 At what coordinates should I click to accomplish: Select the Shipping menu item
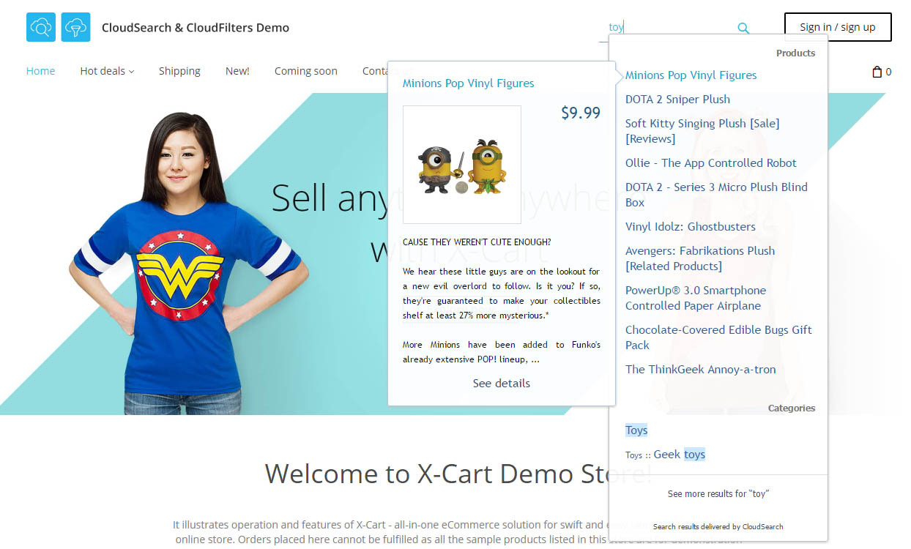(x=179, y=71)
